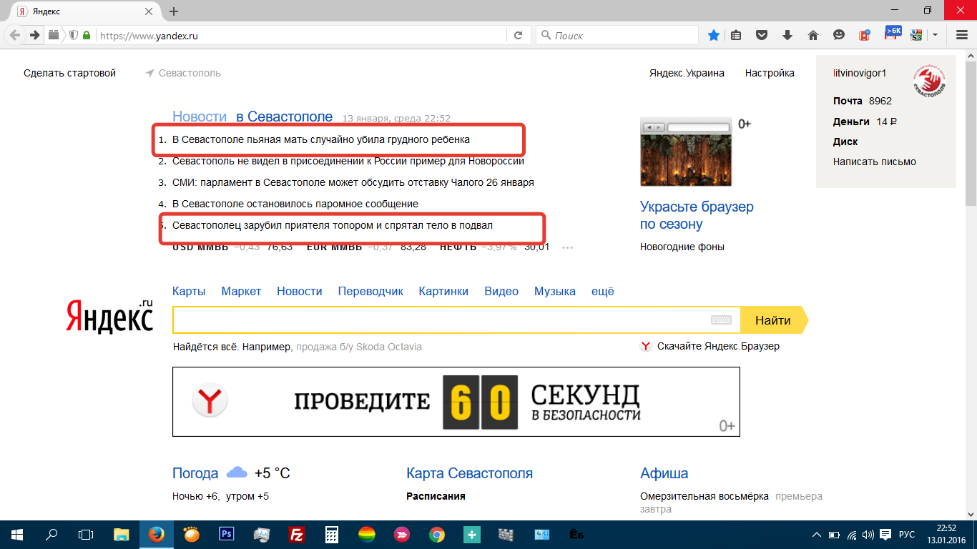Click example query продажа б/у Skoda Octavia

click(359, 347)
